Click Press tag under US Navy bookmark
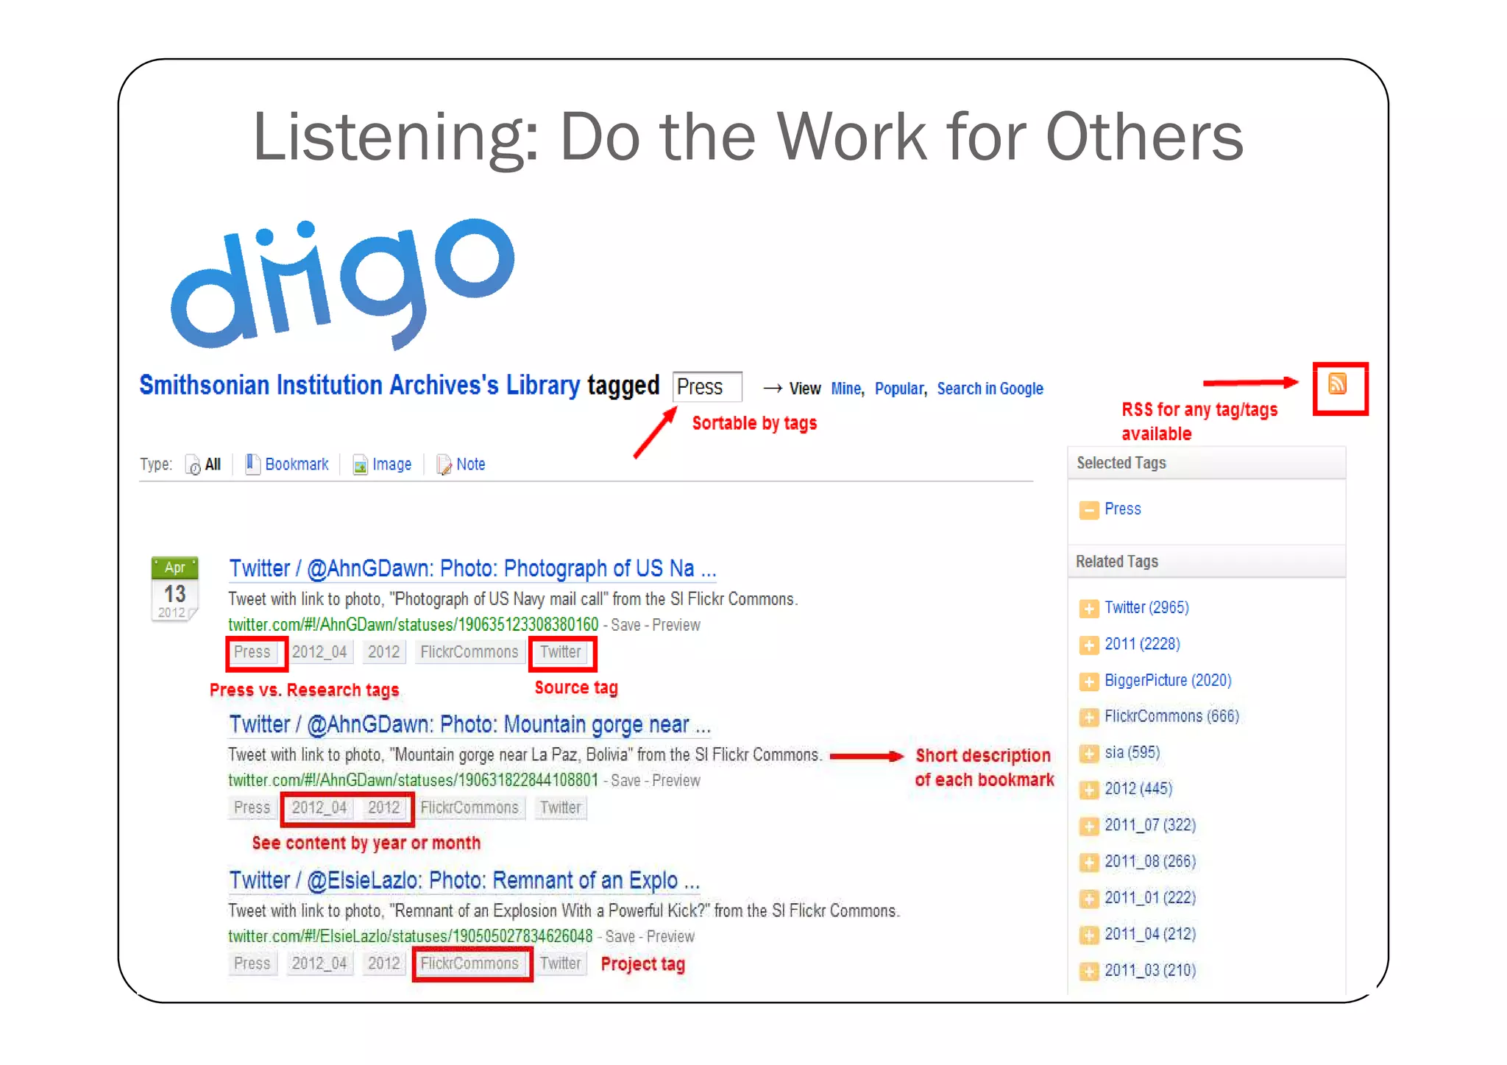This screenshot has height=1065, width=1507. coord(252,652)
